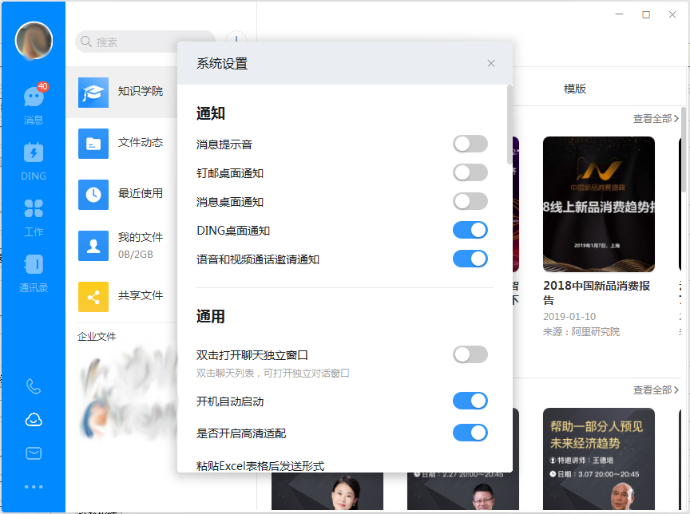
Task: Switch to 工作 workspace in sidebar
Action: 33,215
